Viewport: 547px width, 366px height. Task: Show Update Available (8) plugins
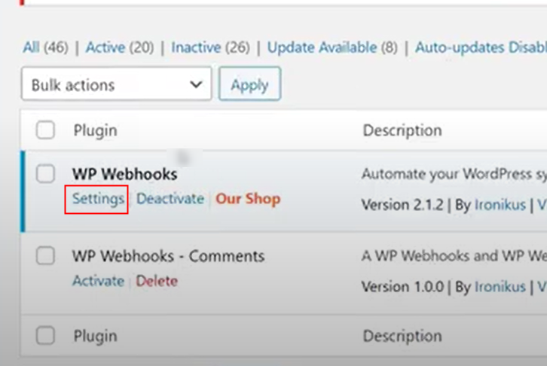(332, 47)
